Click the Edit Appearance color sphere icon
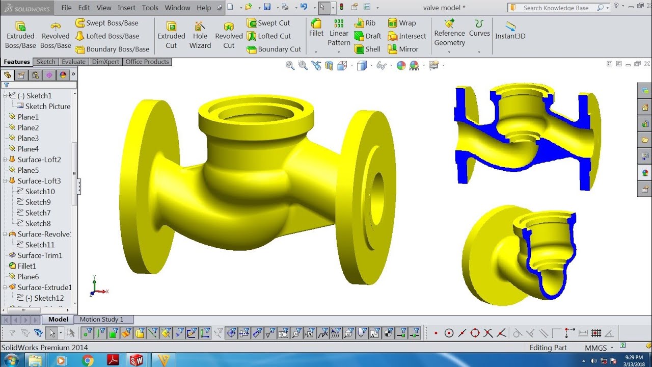Viewport: 652px width, 367px height. pos(401,65)
